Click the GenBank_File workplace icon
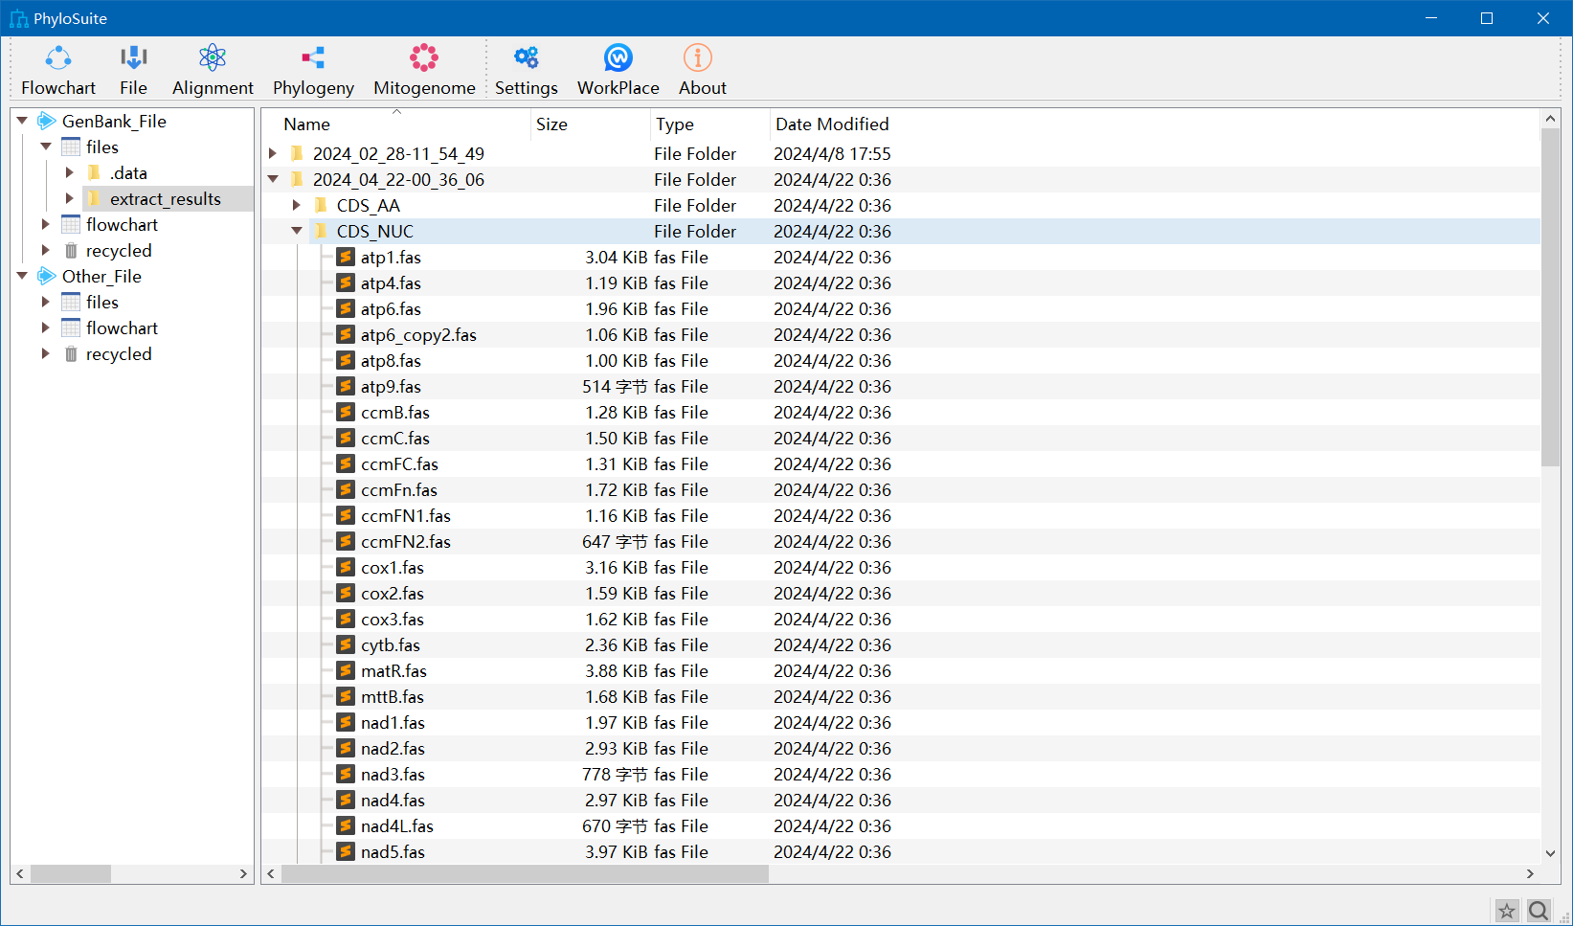The height and width of the screenshot is (926, 1573). pyautogui.click(x=46, y=121)
